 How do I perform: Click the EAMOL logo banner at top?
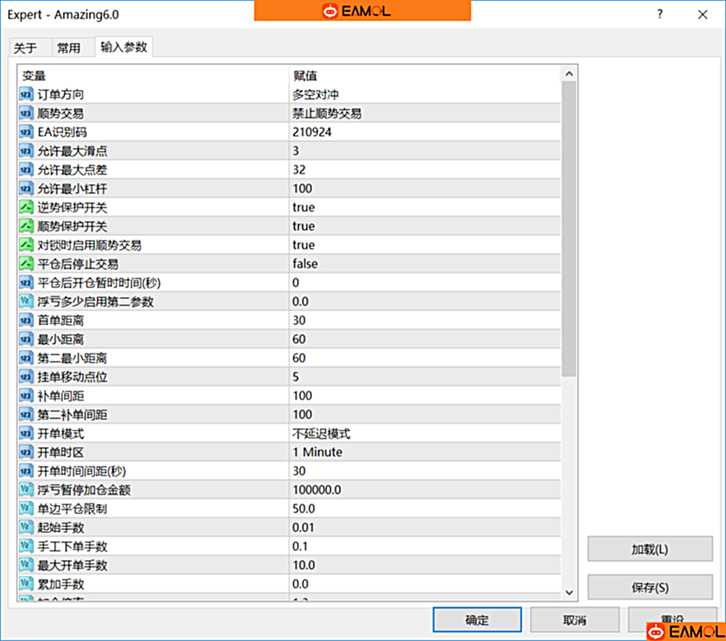(361, 12)
